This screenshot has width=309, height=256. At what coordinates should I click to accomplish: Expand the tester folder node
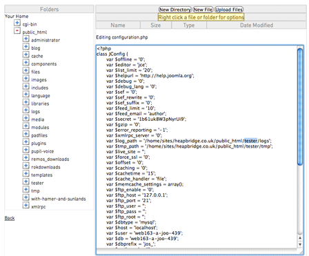26,181
